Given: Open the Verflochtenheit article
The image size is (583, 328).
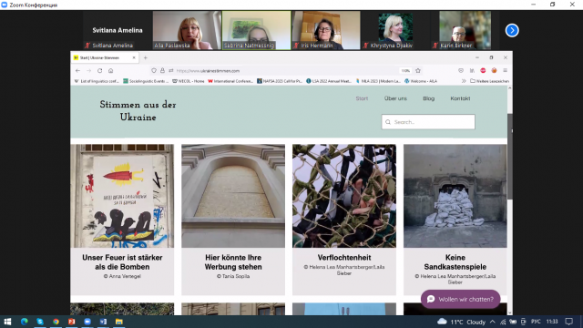Looking at the screenshot, I should coord(344,257).
